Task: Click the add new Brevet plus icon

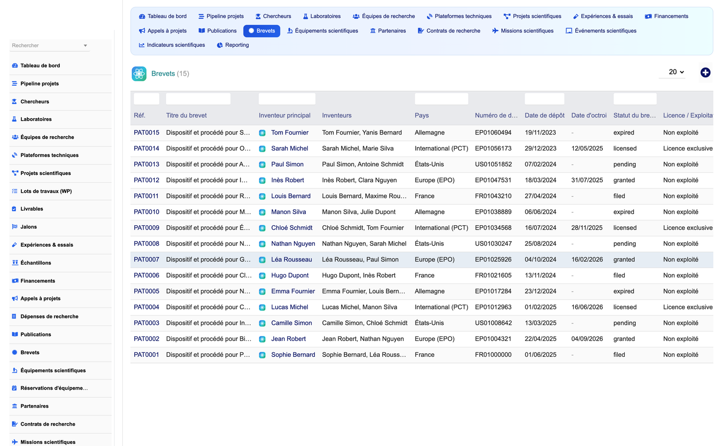Action: (705, 73)
